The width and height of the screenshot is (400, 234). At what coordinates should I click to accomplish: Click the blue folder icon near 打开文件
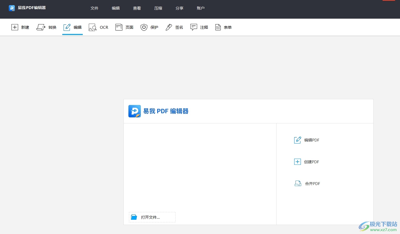tap(134, 217)
